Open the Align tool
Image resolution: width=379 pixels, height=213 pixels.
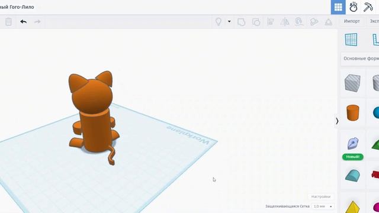click(x=271, y=22)
